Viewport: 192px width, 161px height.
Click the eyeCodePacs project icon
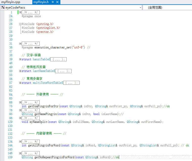coord(3,8)
